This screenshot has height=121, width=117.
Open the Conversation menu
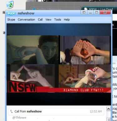pos(26,20)
